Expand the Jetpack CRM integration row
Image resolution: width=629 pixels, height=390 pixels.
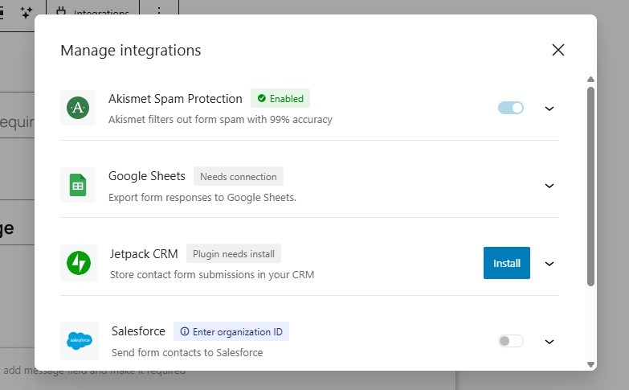tap(549, 264)
